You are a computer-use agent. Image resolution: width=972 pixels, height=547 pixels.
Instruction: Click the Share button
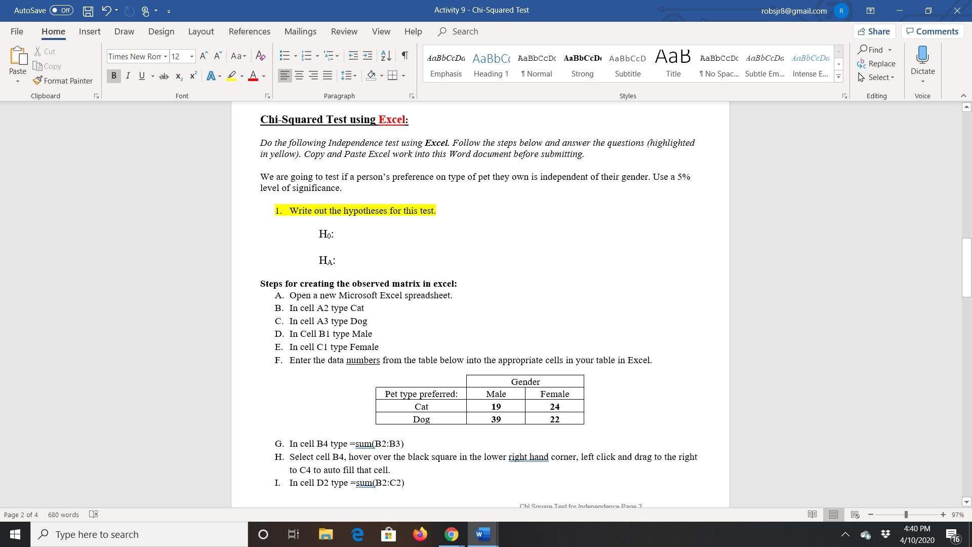pos(874,31)
